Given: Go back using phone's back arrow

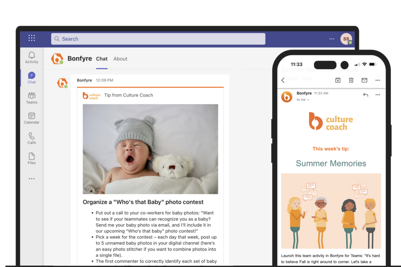Looking at the screenshot, I should pyautogui.click(x=283, y=80).
